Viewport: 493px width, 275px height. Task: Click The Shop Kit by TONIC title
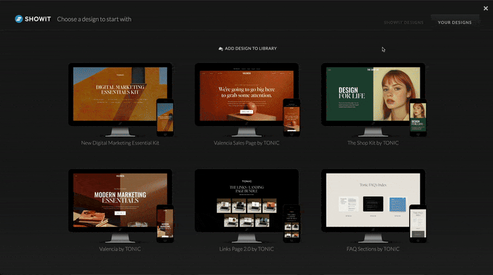pyautogui.click(x=373, y=143)
